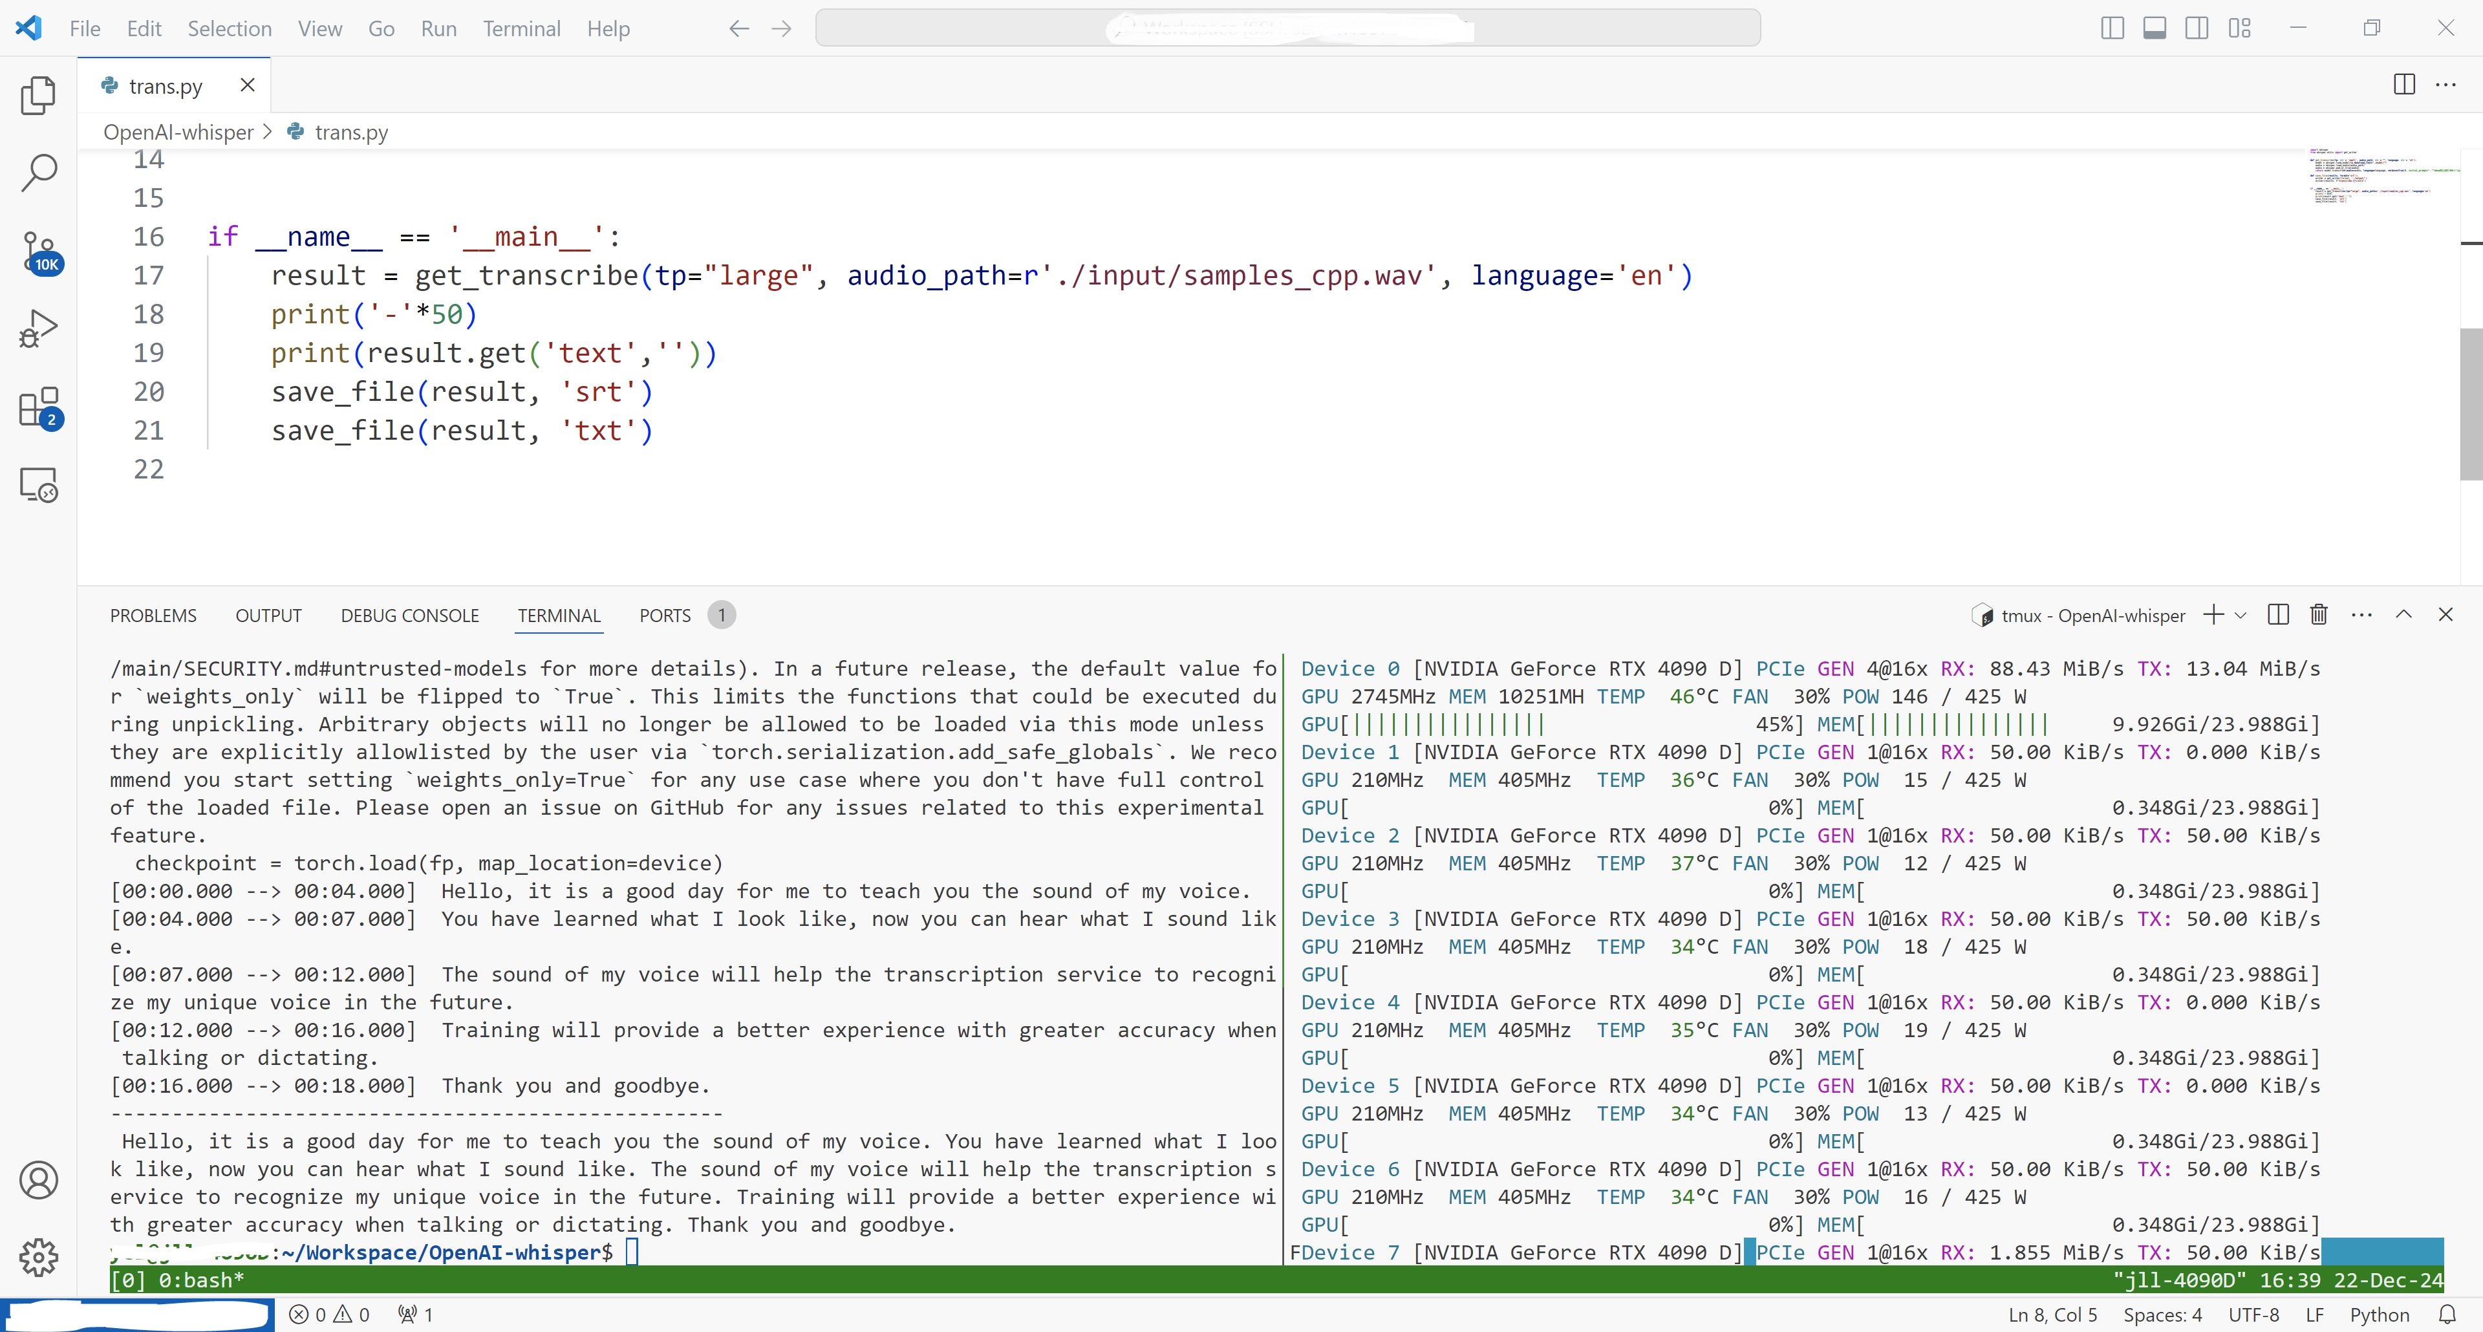This screenshot has height=1332, width=2483.
Task: Click the Python language mode button
Action: (x=2379, y=1315)
